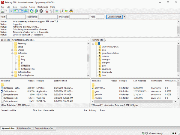Toggle the local directory tree display
This screenshot has height=135, width=180.
click(x=16, y=11)
